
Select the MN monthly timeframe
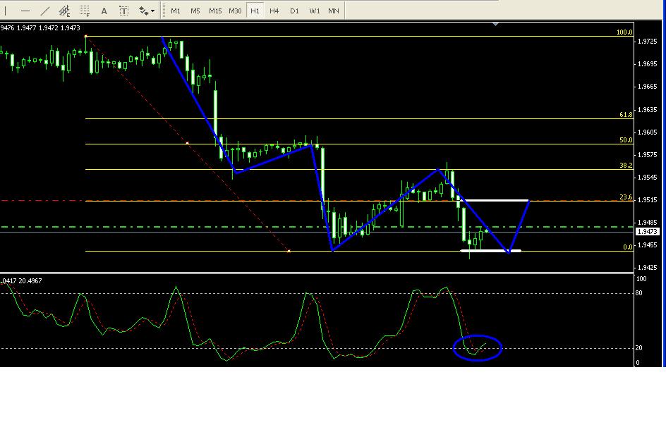click(x=334, y=11)
